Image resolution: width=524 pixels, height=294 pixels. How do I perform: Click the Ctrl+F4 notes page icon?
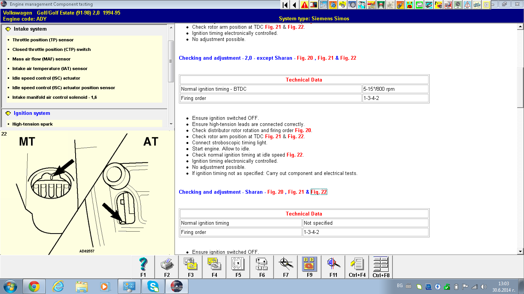pos(357,267)
